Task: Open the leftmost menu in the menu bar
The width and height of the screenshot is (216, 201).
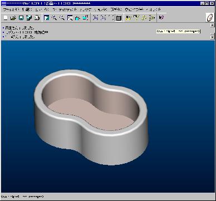Action: [x=11, y=9]
